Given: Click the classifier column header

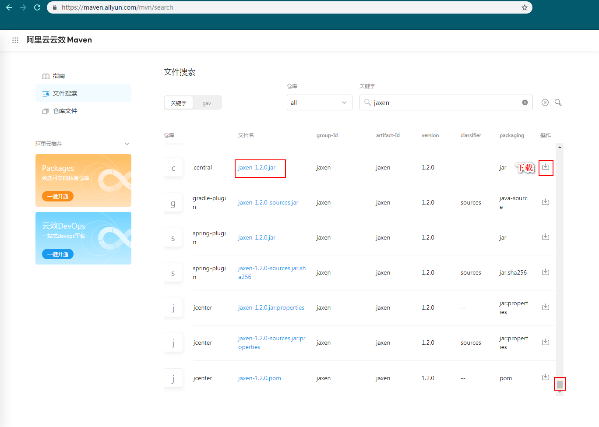Looking at the screenshot, I should (471, 135).
